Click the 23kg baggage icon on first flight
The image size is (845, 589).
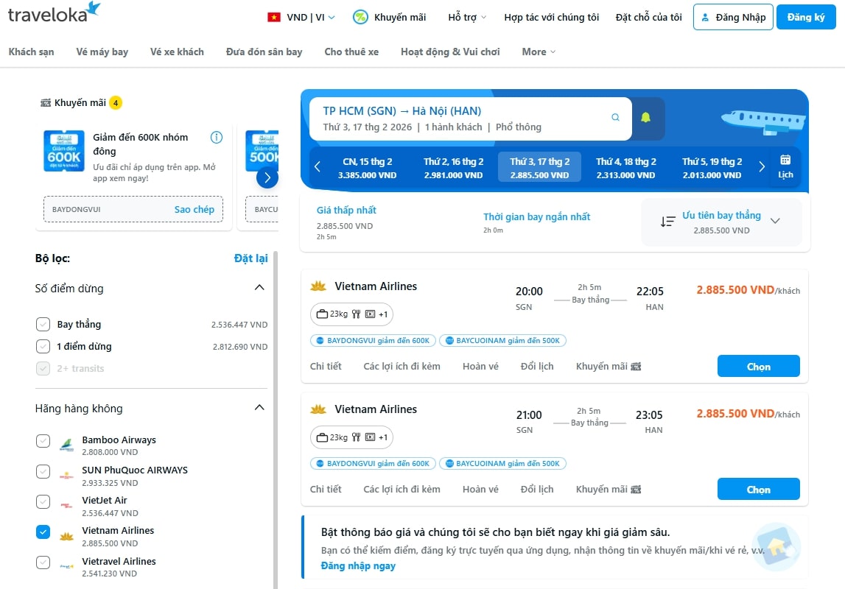[322, 314]
